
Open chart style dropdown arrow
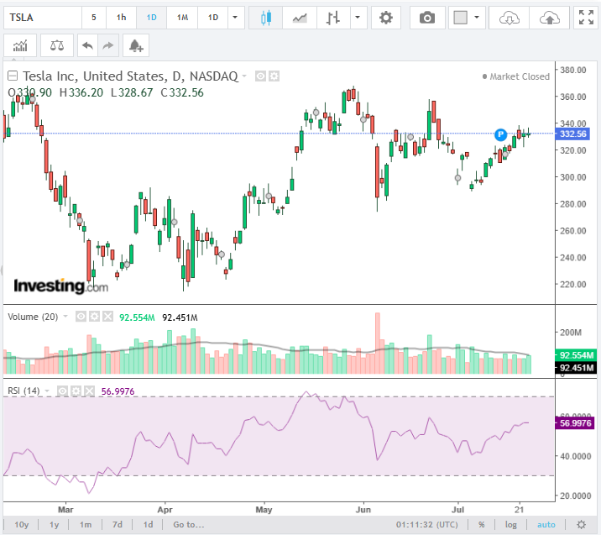click(358, 18)
